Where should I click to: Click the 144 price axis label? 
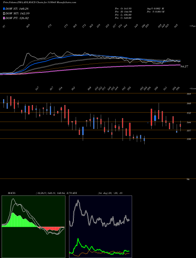189,122
